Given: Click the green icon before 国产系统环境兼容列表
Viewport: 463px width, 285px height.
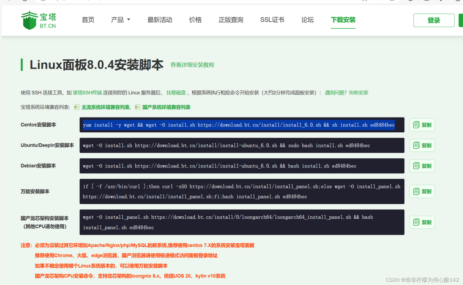Looking at the screenshot, I should coord(137,107).
